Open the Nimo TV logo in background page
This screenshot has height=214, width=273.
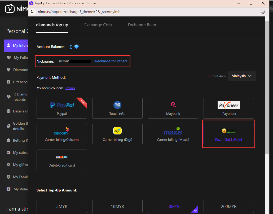click(x=16, y=8)
